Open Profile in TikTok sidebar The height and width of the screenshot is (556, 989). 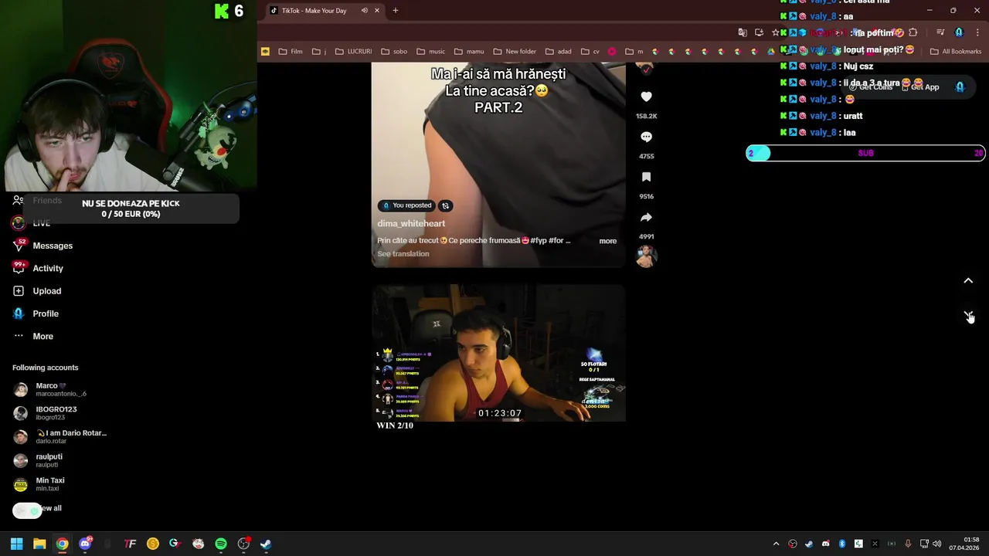tap(36, 314)
